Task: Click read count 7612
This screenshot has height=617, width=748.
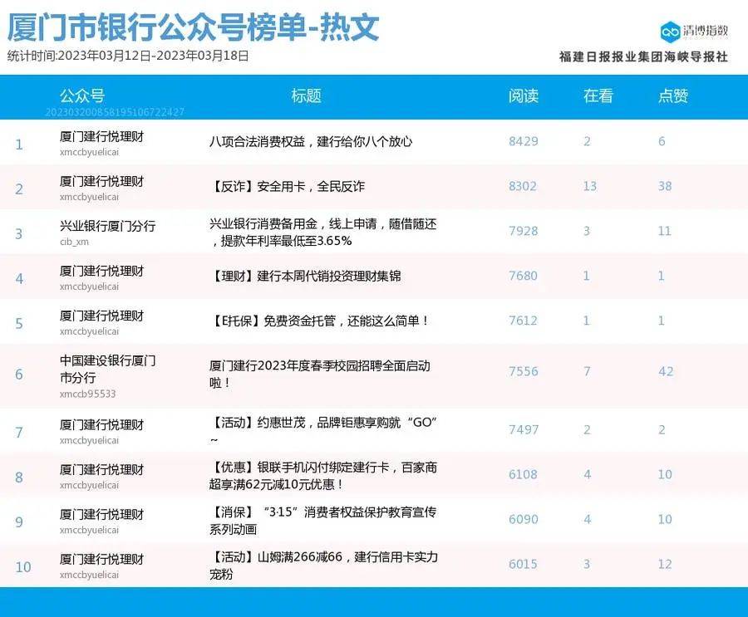Action: [523, 321]
